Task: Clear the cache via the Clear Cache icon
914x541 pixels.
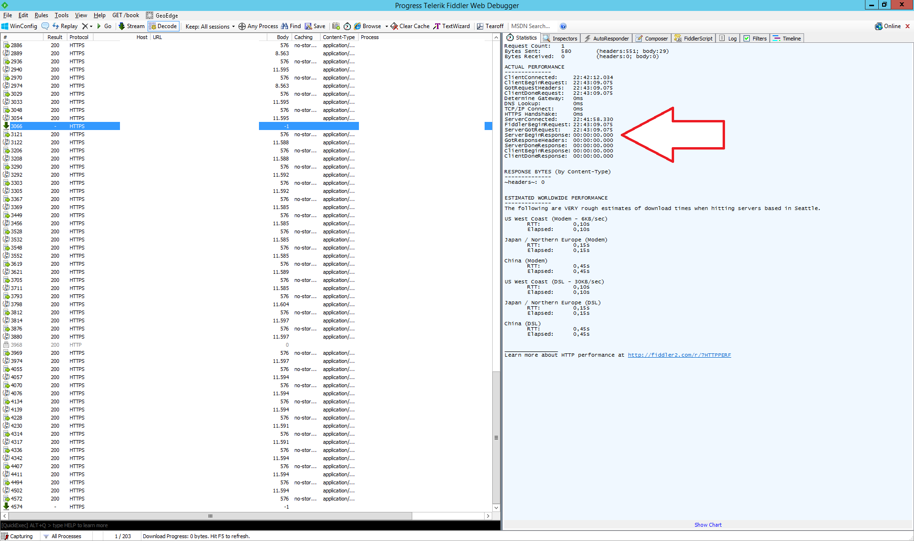Action: [409, 26]
